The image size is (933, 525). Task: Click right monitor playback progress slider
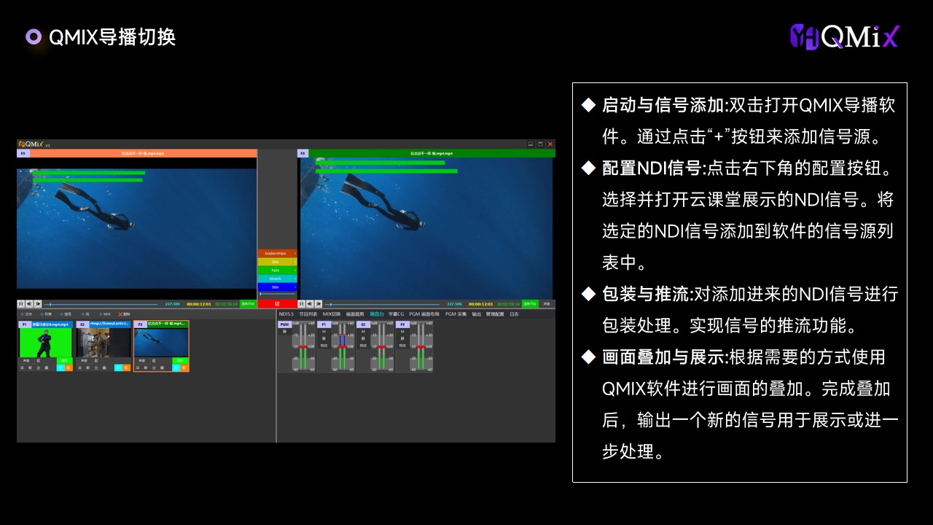click(382, 305)
